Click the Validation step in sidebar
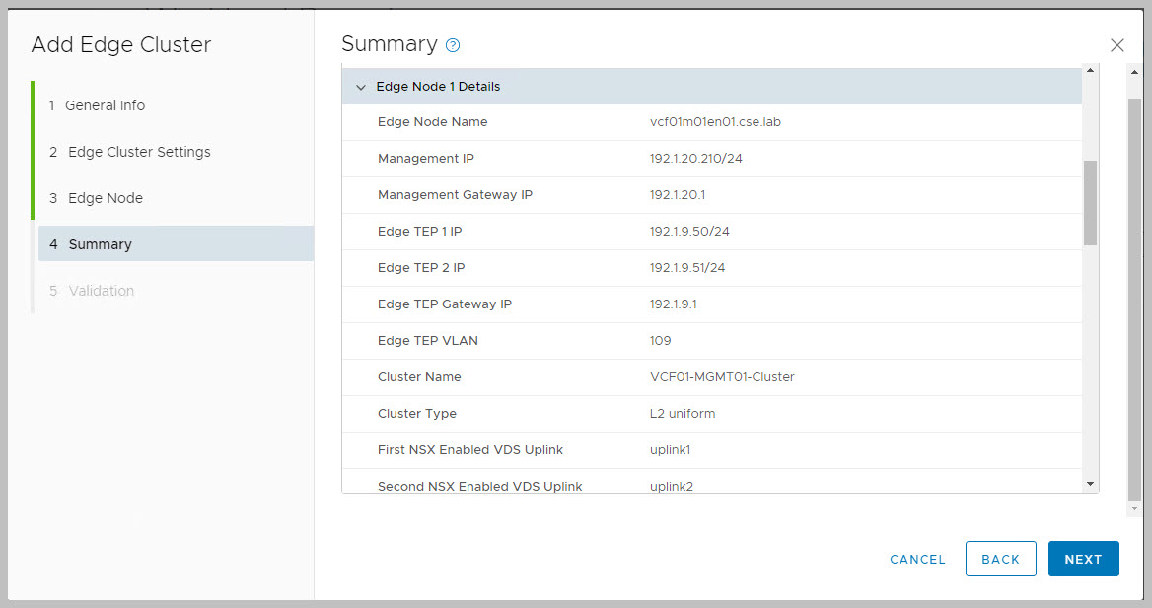1152x608 pixels. pyautogui.click(x=101, y=291)
